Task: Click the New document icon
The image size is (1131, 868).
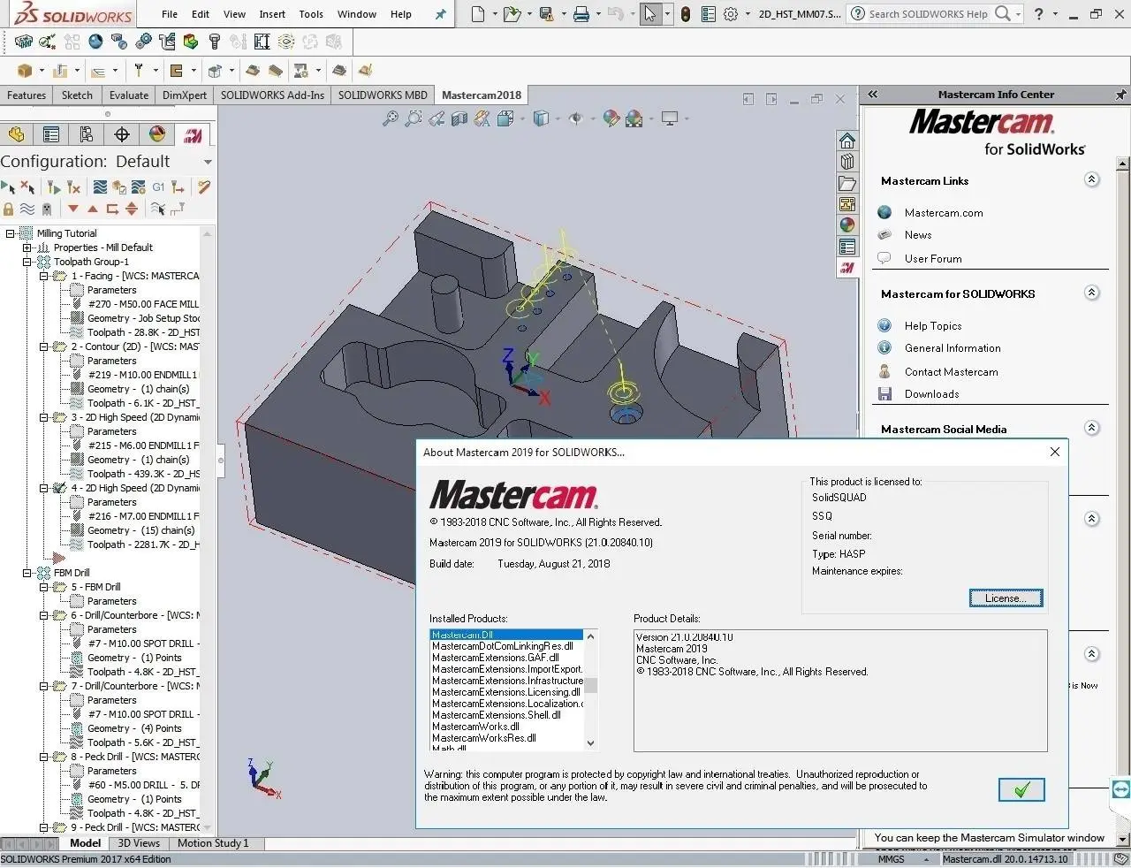Action: tap(478, 14)
